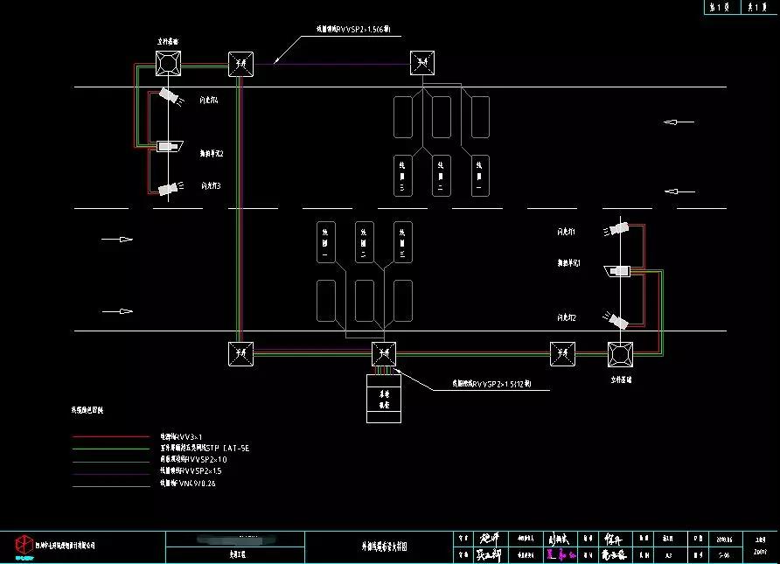Image resolution: width=780 pixels, height=564 pixels.
Task: Click the red RVV3×1 legend line
Action: click(x=110, y=435)
